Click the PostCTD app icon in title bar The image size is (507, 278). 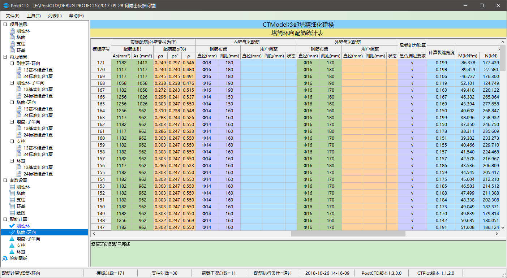click(6, 6)
